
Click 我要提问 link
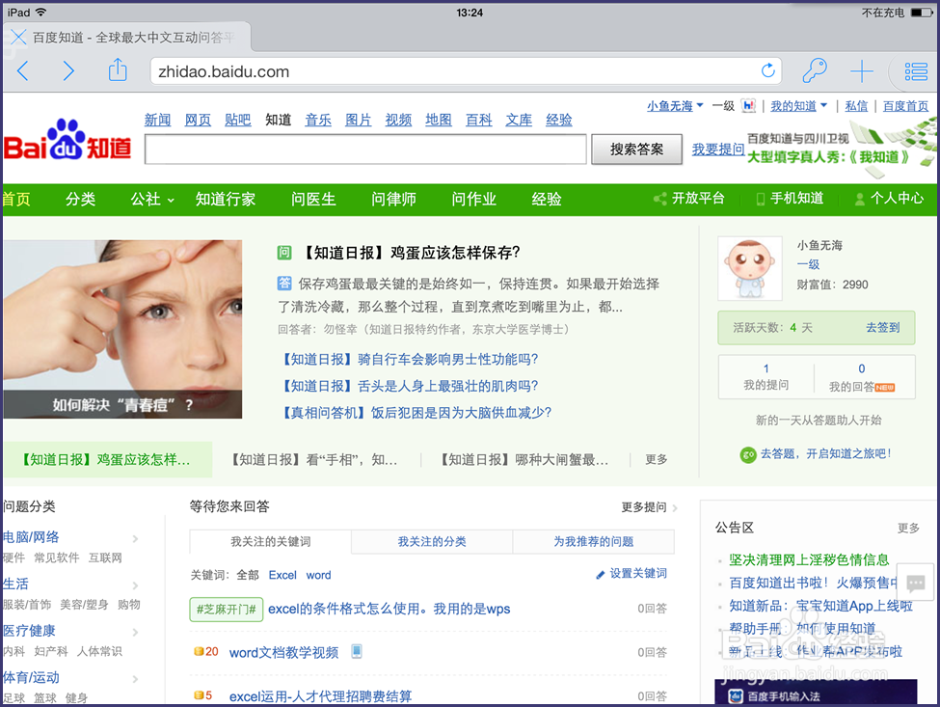coord(718,150)
